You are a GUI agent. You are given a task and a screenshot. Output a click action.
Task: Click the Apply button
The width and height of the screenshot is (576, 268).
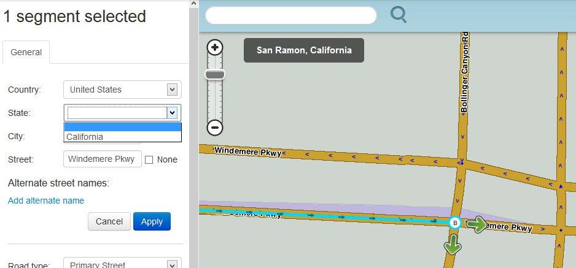pyautogui.click(x=152, y=221)
